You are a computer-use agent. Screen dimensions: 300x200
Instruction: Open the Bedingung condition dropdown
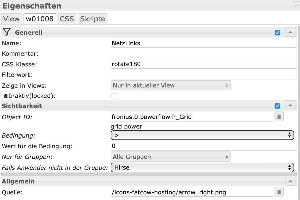(202, 135)
